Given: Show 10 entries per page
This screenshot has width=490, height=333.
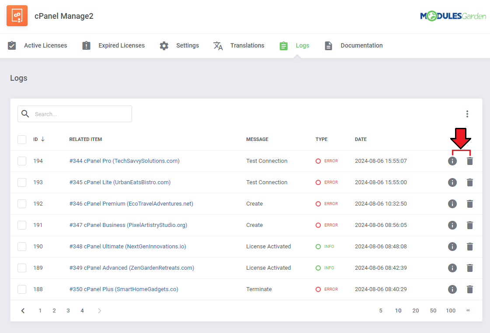Looking at the screenshot, I should (x=398, y=311).
